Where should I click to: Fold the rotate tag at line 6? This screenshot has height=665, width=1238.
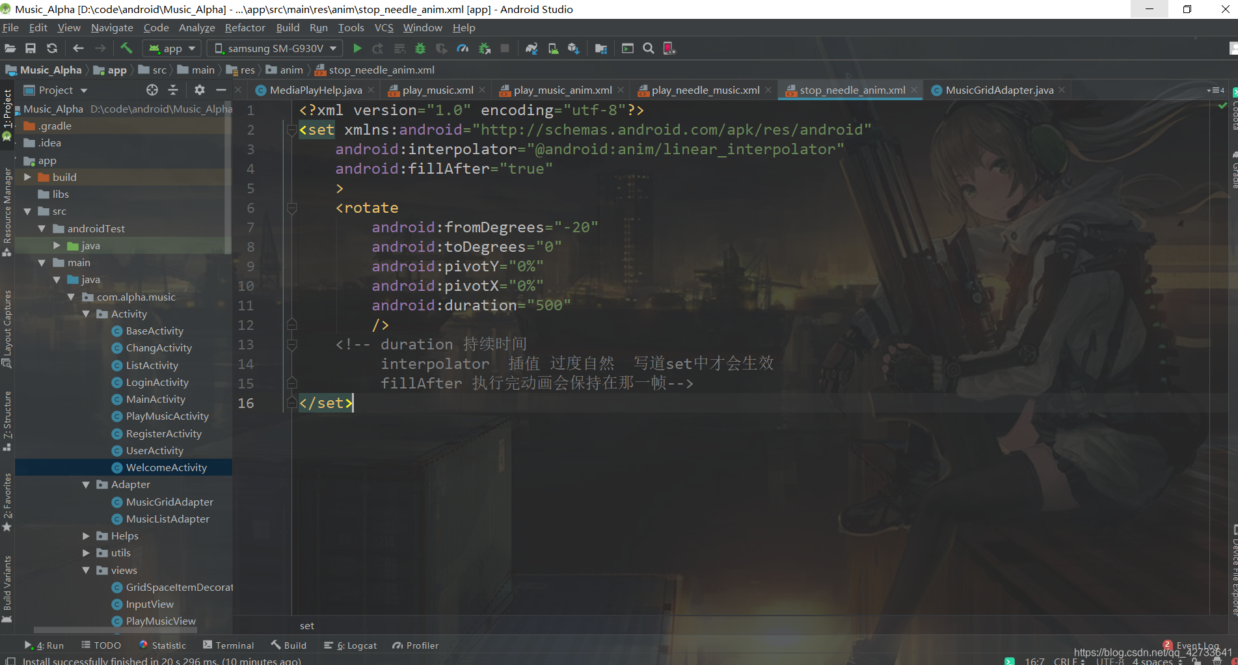pos(292,208)
